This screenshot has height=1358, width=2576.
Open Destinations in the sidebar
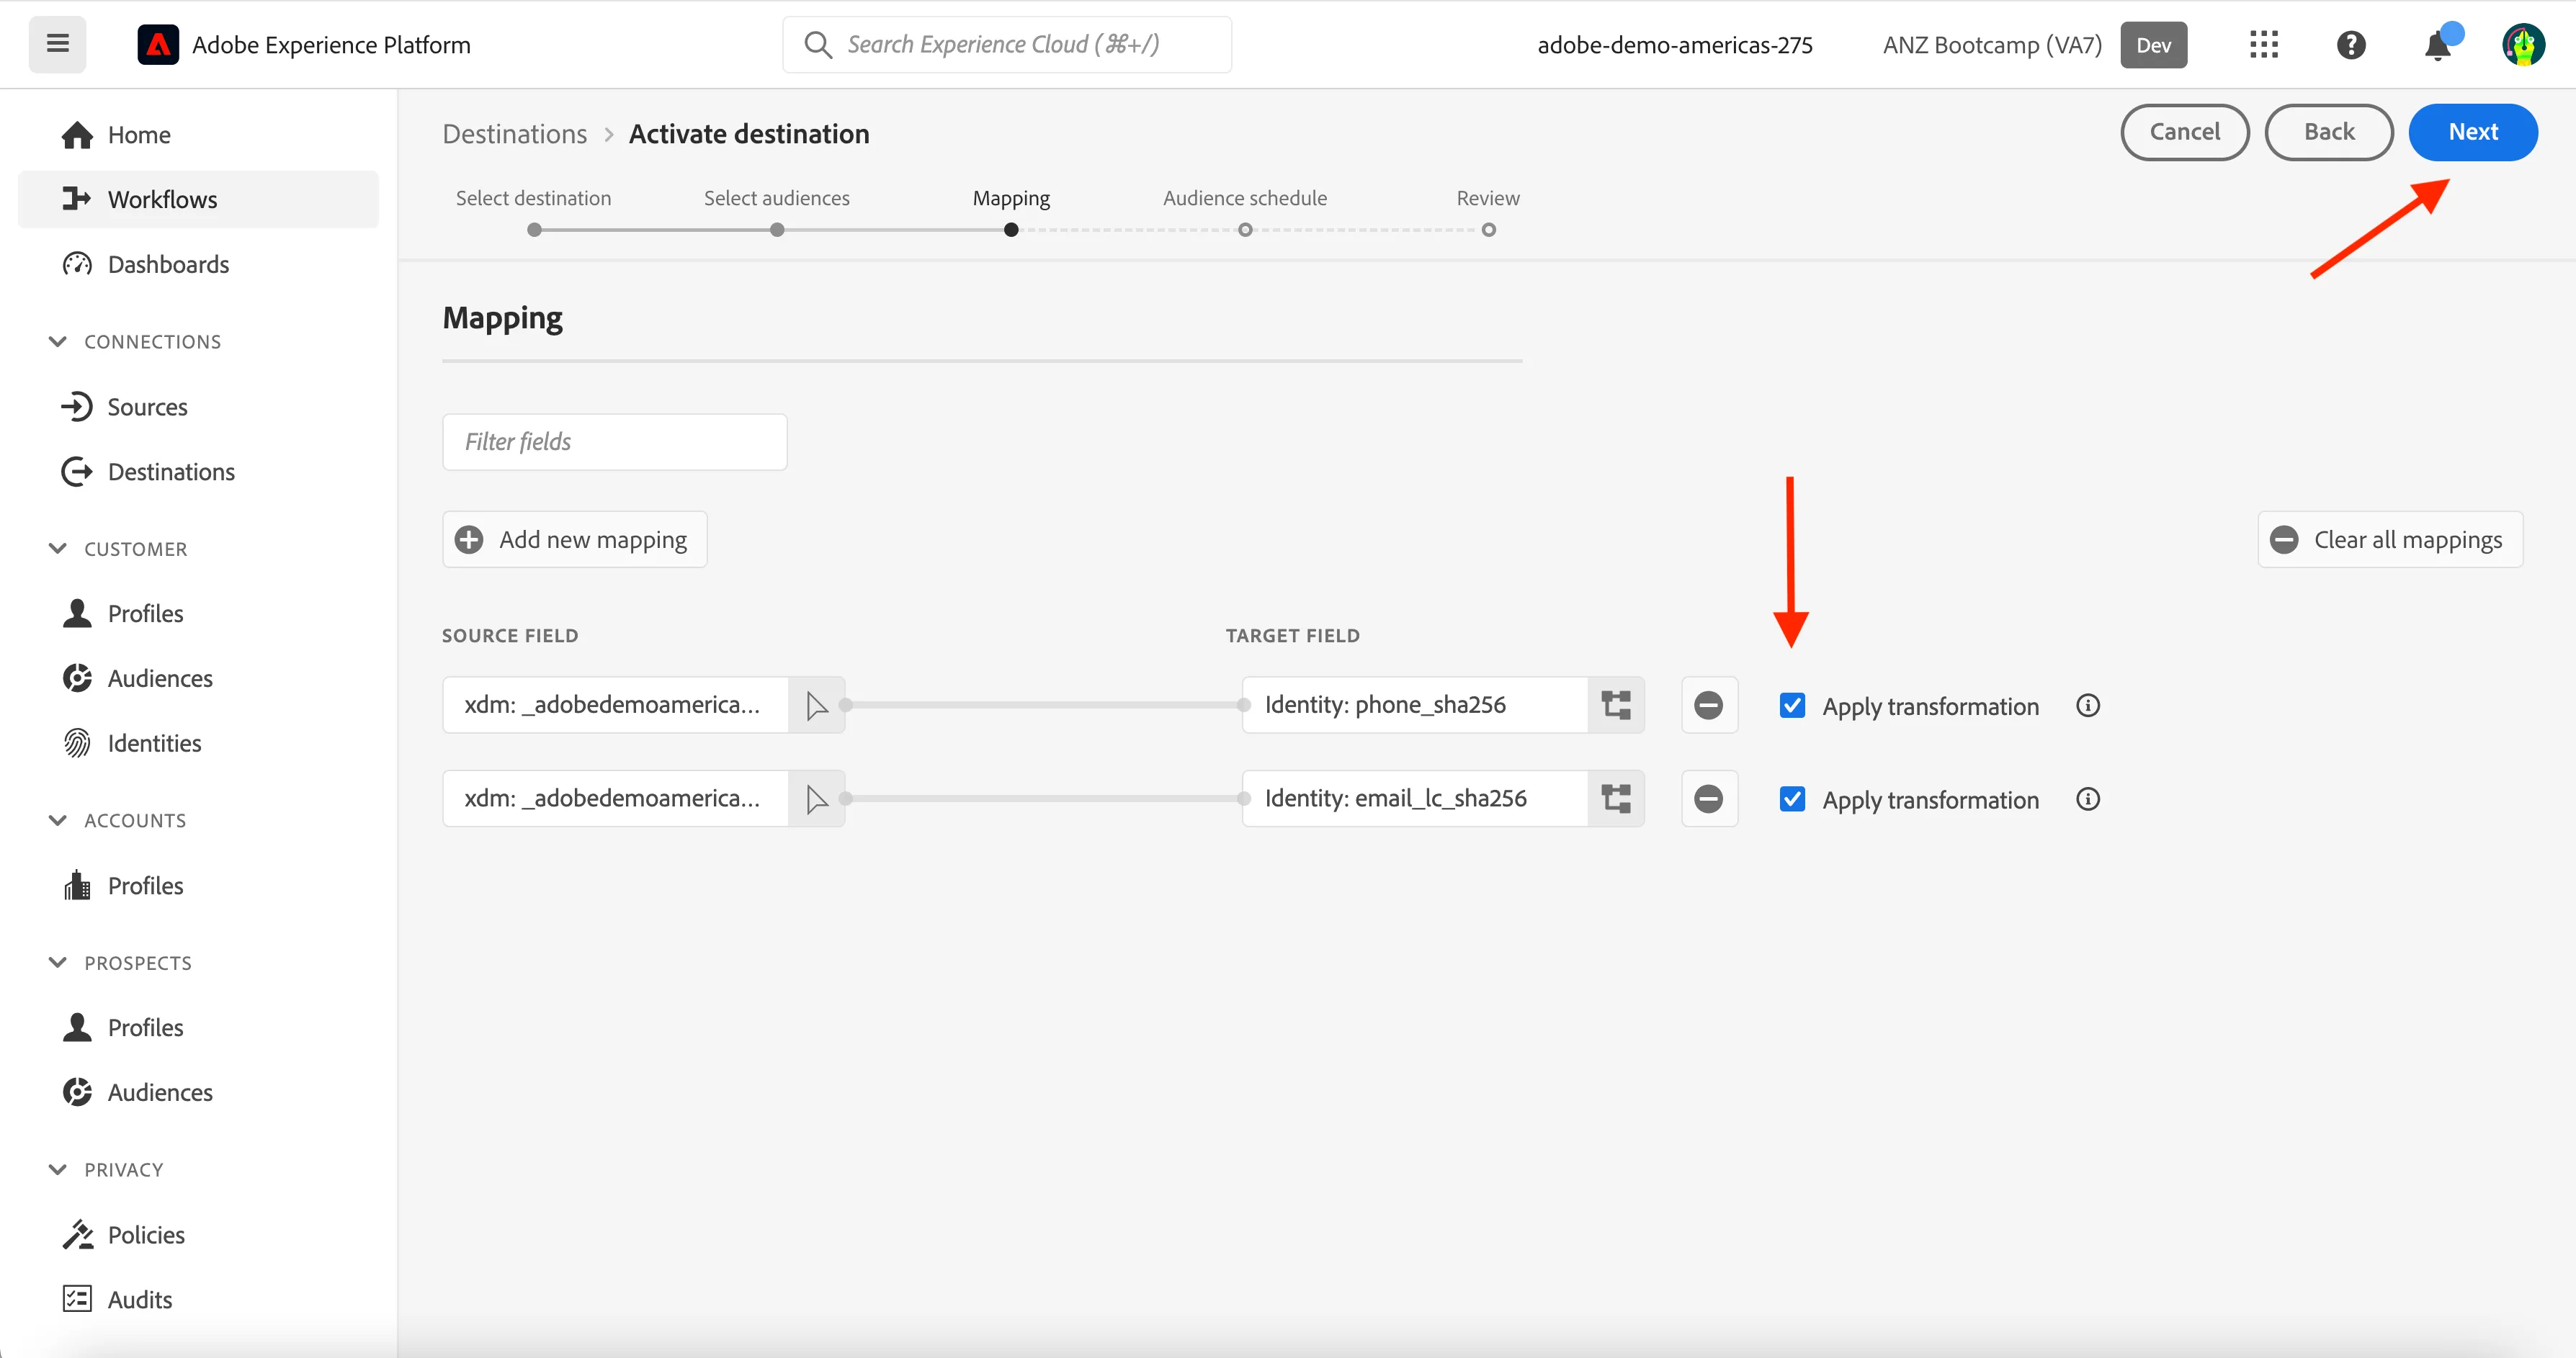click(x=171, y=472)
